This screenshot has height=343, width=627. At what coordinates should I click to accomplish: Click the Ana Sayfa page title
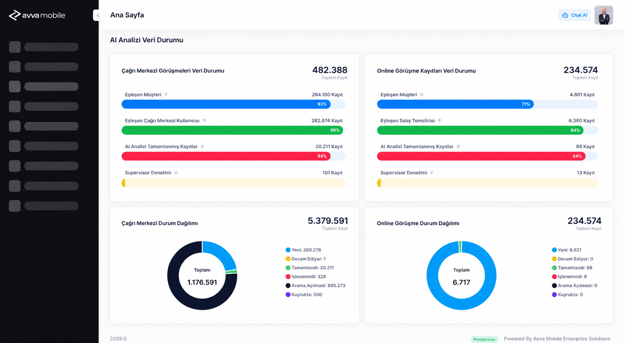[127, 15]
